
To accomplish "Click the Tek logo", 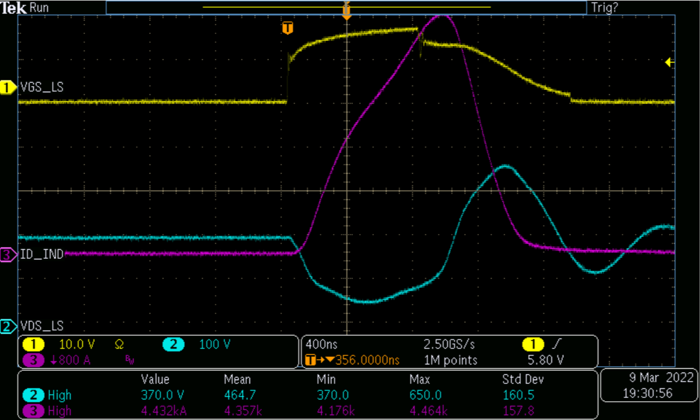I will tap(13, 8).
